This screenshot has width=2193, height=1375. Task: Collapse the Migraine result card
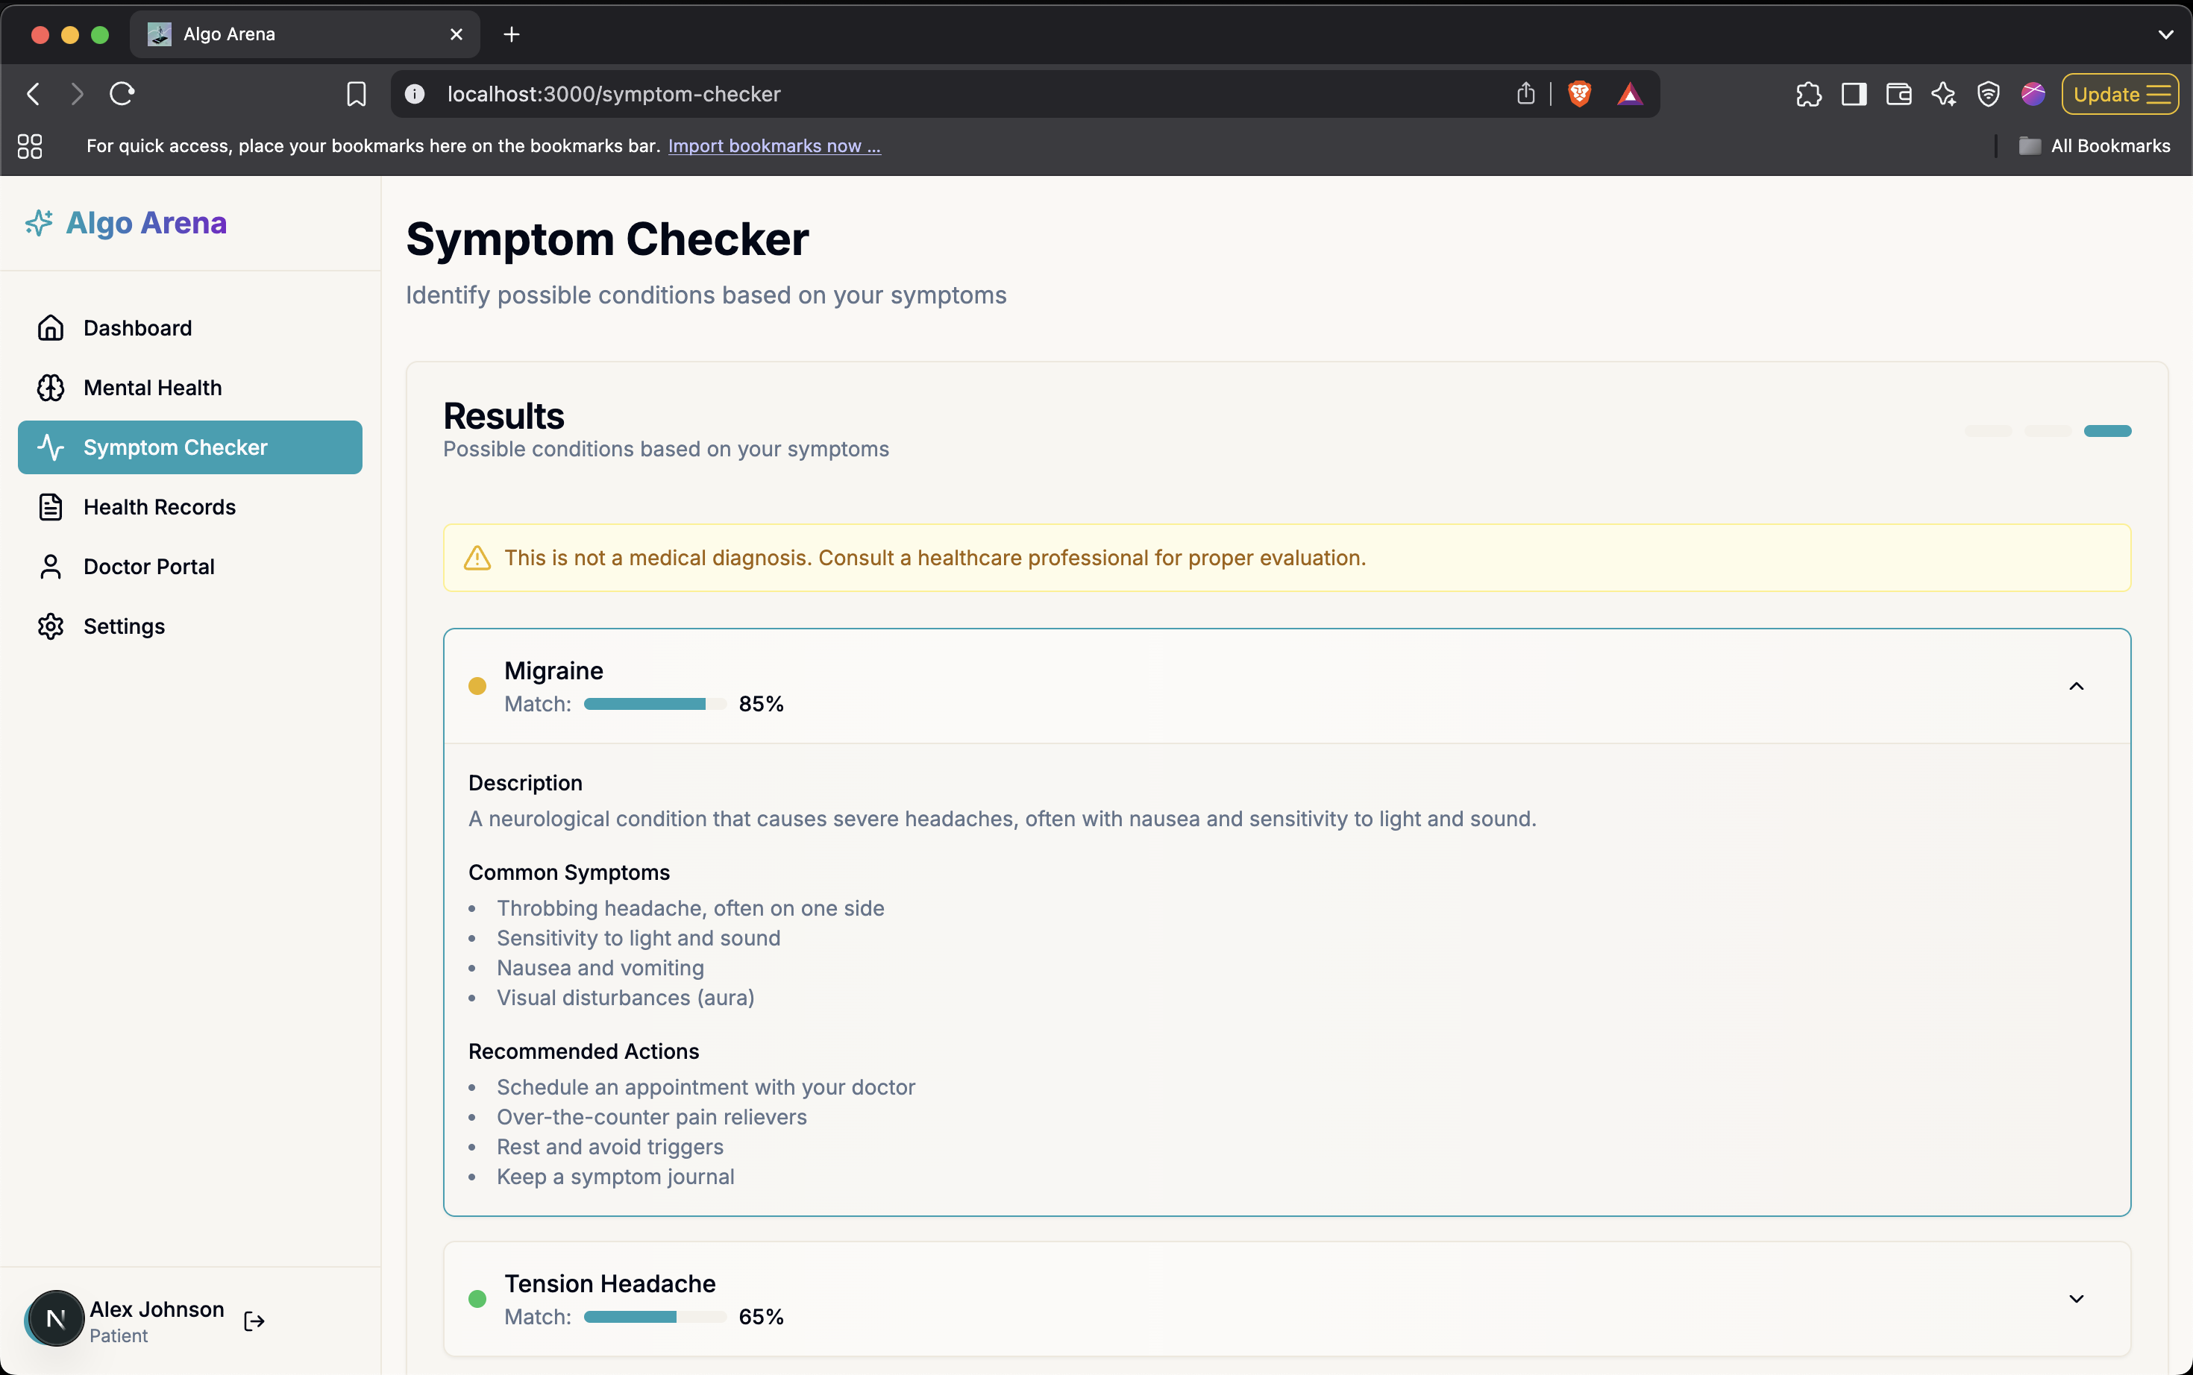click(x=2076, y=687)
